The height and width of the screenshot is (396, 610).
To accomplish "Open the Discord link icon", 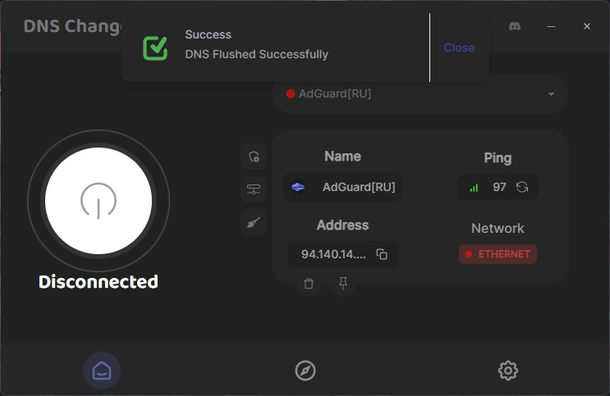I will [515, 26].
